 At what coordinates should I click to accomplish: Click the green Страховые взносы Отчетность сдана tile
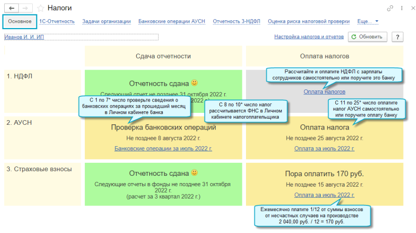(163, 184)
